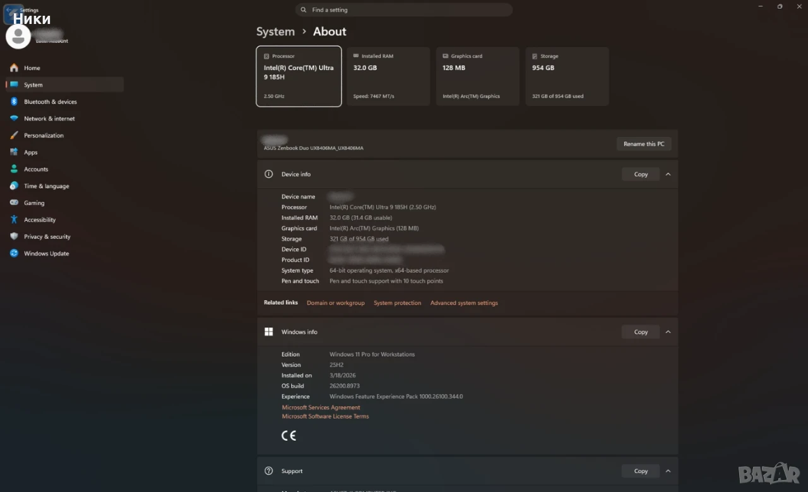Collapse the Windows info section

pos(668,332)
